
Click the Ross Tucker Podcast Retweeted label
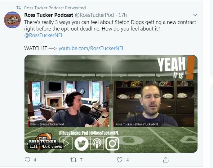55,8
